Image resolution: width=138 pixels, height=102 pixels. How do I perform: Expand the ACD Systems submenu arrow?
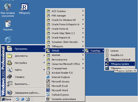coord(83,11)
